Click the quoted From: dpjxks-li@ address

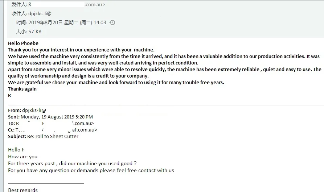pos(34,110)
